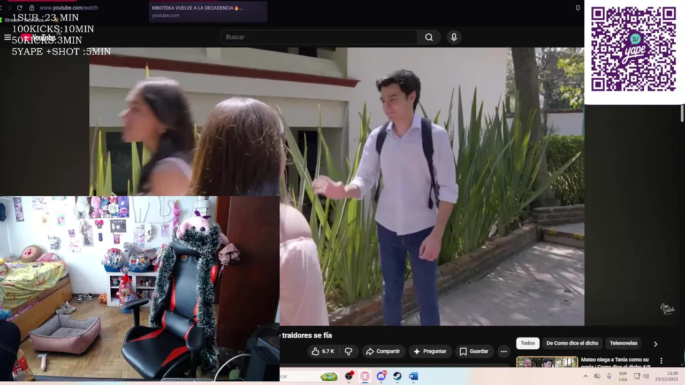This screenshot has width=685, height=385.
Task: Dislike the video with thumbs down
Action: pos(348,351)
